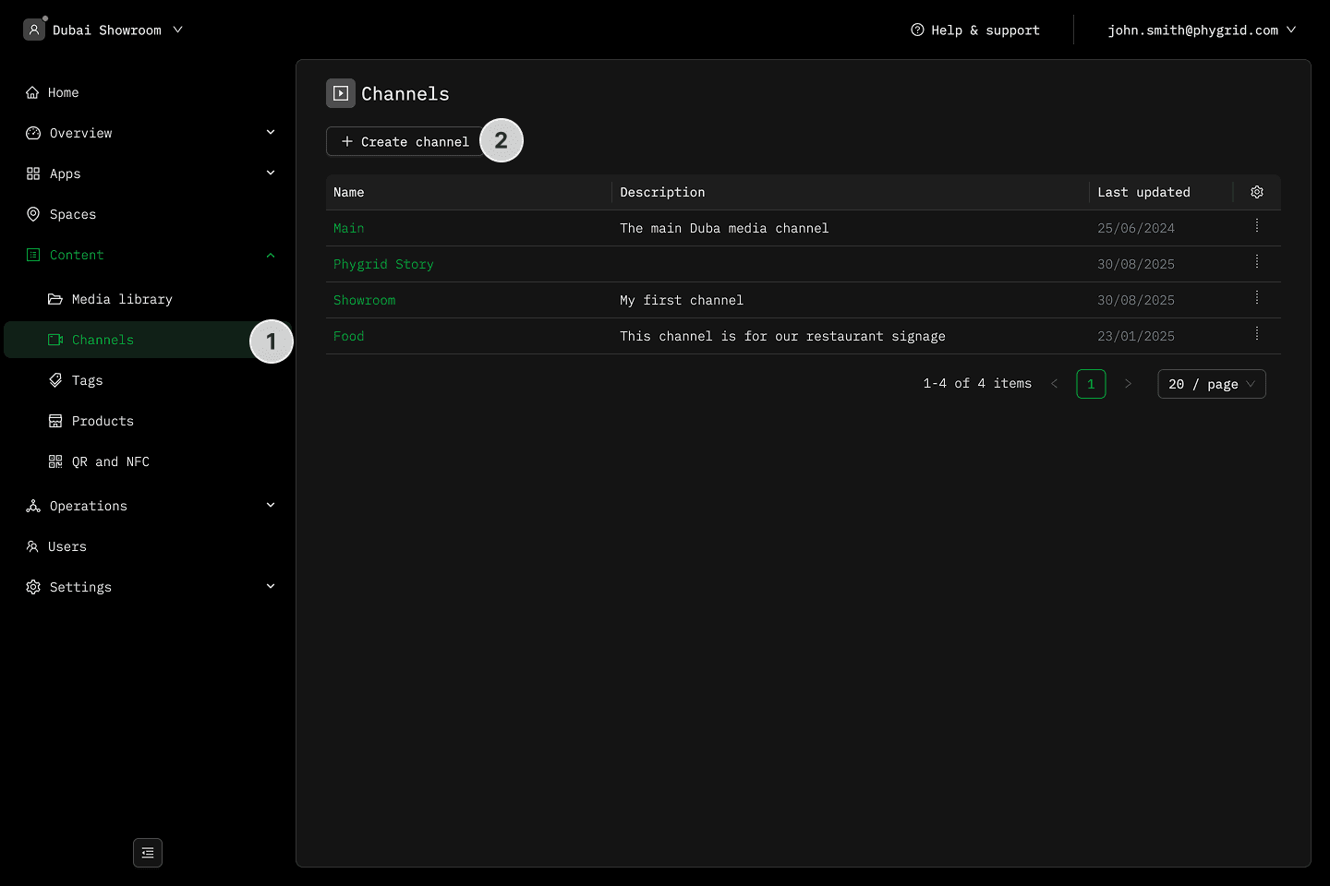Open the 20 / page size dropdown
The image size is (1330, 886).
coord(1211,384)
